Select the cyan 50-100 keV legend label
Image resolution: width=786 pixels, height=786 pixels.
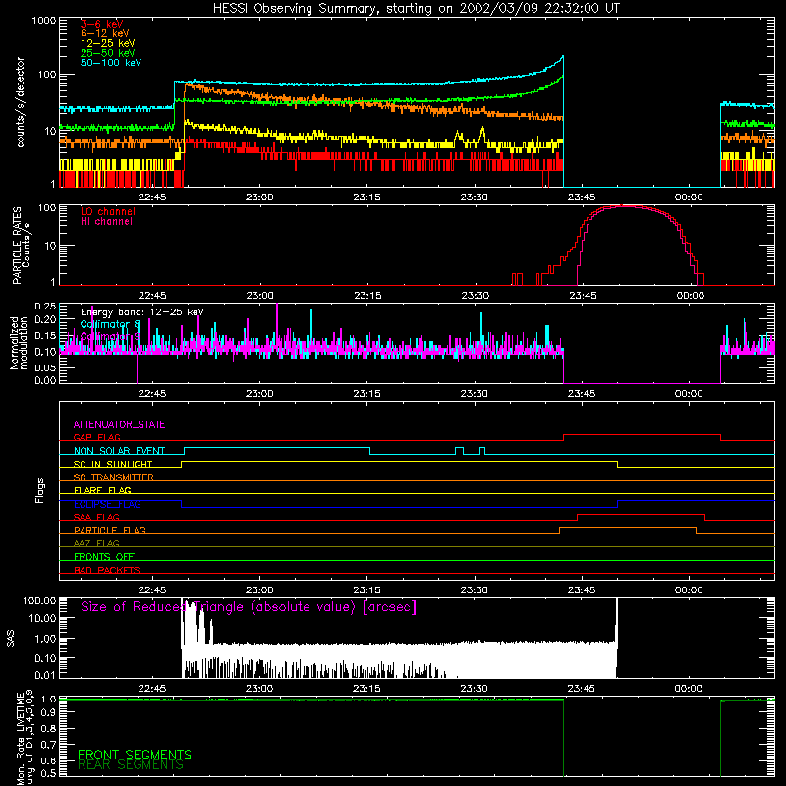coord(111,63)
